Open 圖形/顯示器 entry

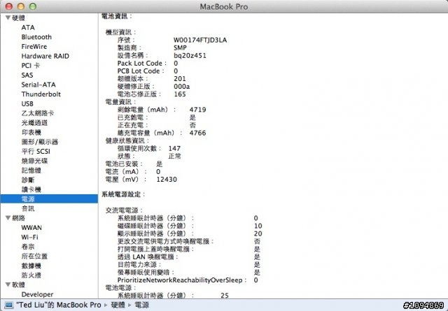coord(40,142)
